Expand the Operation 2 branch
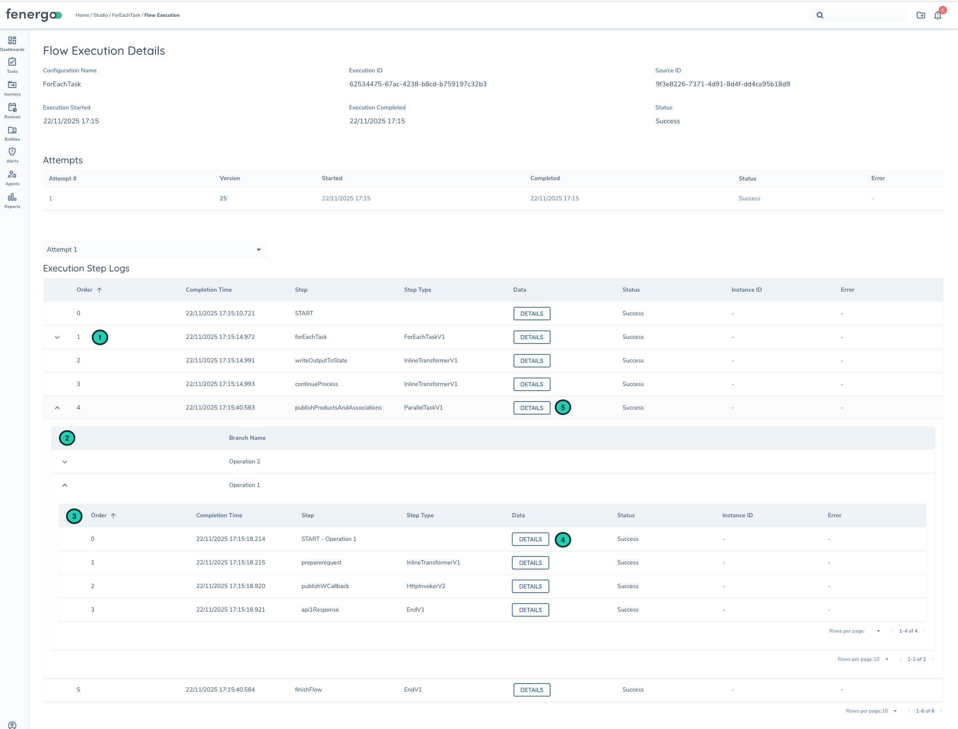Screen dimensions: 958x729 pyautogui.click(x=65, y=461)
